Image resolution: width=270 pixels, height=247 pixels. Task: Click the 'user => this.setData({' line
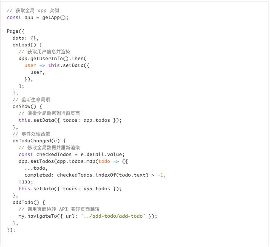[x=57, y=65]
